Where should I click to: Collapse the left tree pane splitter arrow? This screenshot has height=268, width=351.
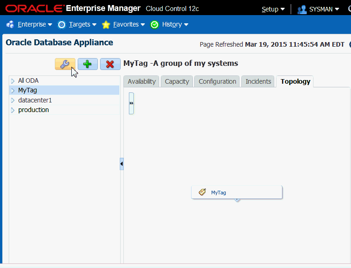(122, 164)
